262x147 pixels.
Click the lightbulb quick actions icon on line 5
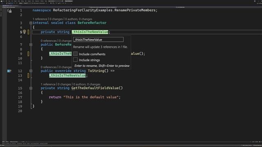pyautogui.click(x=25, y=32)
